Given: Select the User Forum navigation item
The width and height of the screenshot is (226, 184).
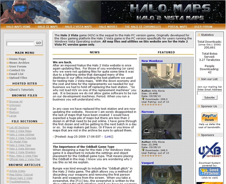Looking at the screenshot, I should tap(203, 27).
